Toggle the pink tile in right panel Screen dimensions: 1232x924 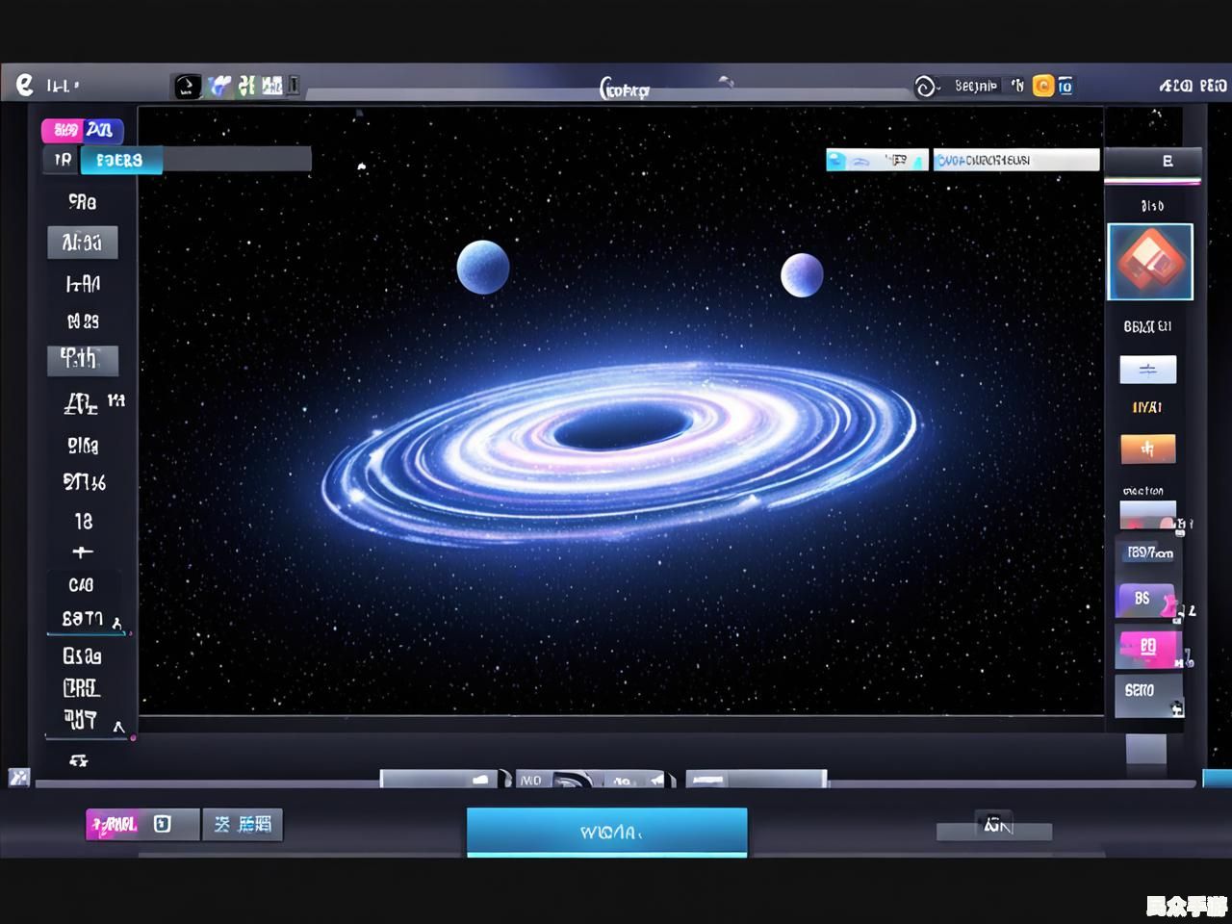1146,647
